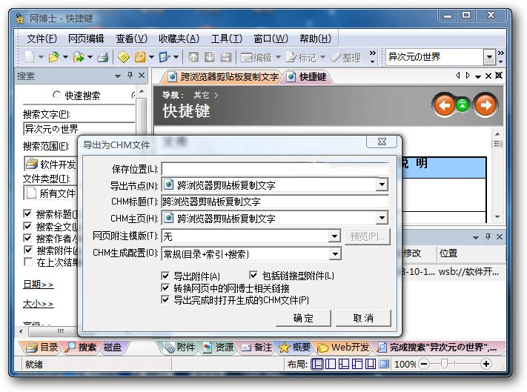Screen dimensions: 527x392
Task: Pin the 搜索 panel with pushpin icon
Action: pyautogui.click(x=130, y=76)
